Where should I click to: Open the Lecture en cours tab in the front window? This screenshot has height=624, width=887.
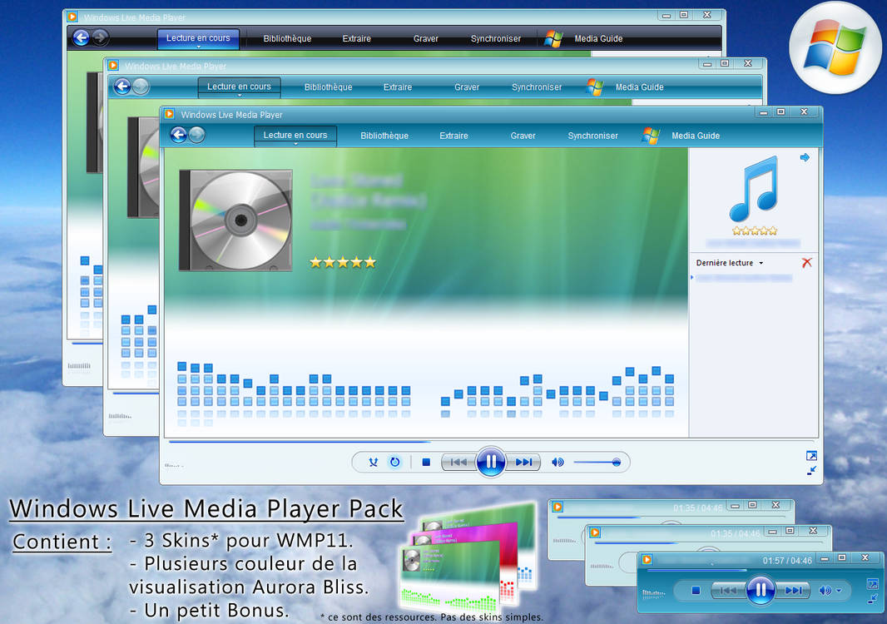(295, 136)
